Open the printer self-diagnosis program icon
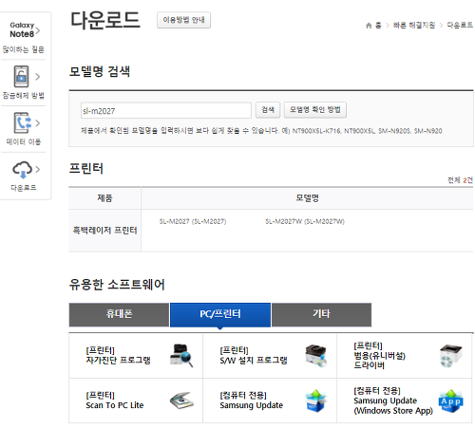The width and height of the screenshot is (475, 428). [181, 356]
